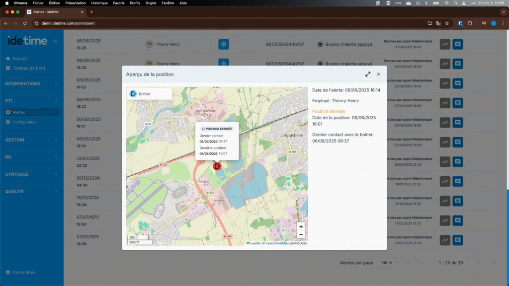Viewport: 509px width, 286px height.
Task: Collapse the idetime sidebar
Action: [55, 41]
